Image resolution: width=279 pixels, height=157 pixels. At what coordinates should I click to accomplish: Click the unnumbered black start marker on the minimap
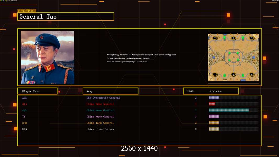click(215, 75)
